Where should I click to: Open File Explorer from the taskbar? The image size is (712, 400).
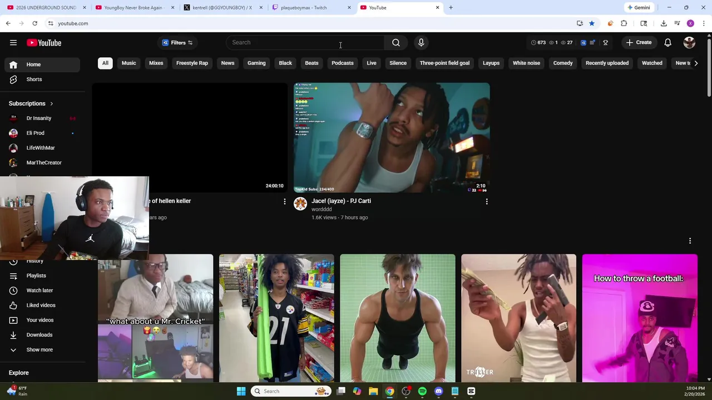[373, 391]
